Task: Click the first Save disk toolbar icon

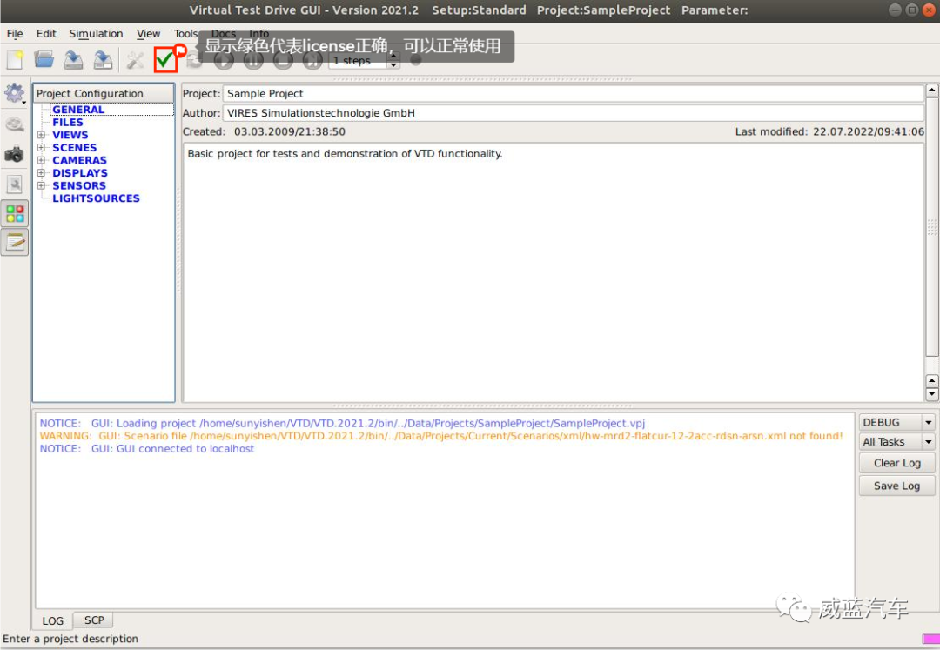Action: click(x=74, y=60)
